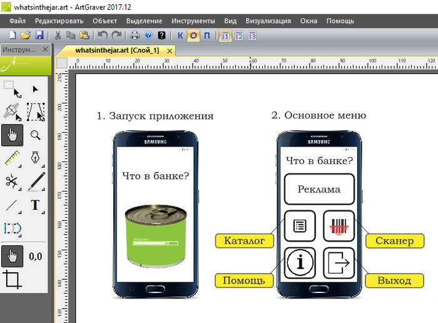Select the magnifier zoom tool
This screenshot has height=323, width=438.
coord(36,135)
